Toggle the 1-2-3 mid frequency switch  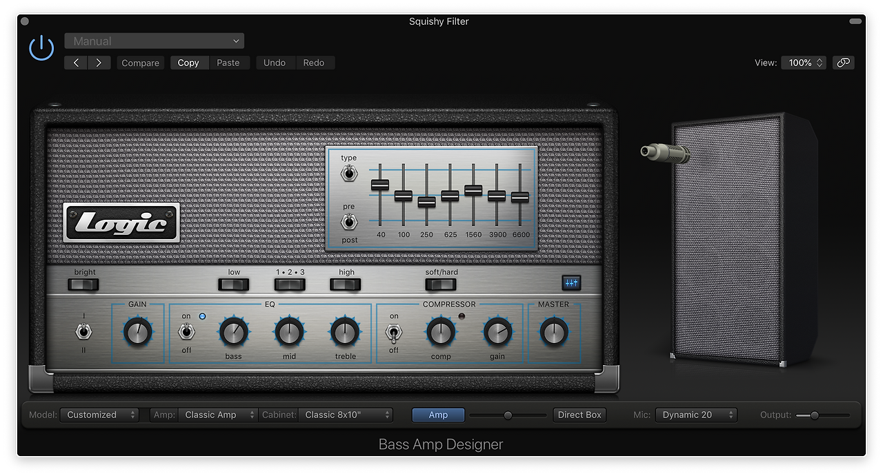pos(289,284)
